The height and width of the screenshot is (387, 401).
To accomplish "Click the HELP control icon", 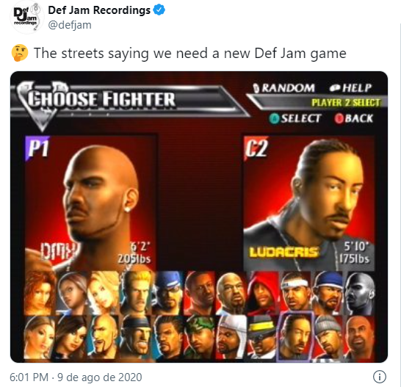I will click(335, 88).
